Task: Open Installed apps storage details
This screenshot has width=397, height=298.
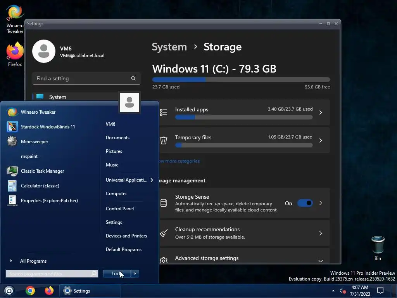Action: (x=244, y=113)
